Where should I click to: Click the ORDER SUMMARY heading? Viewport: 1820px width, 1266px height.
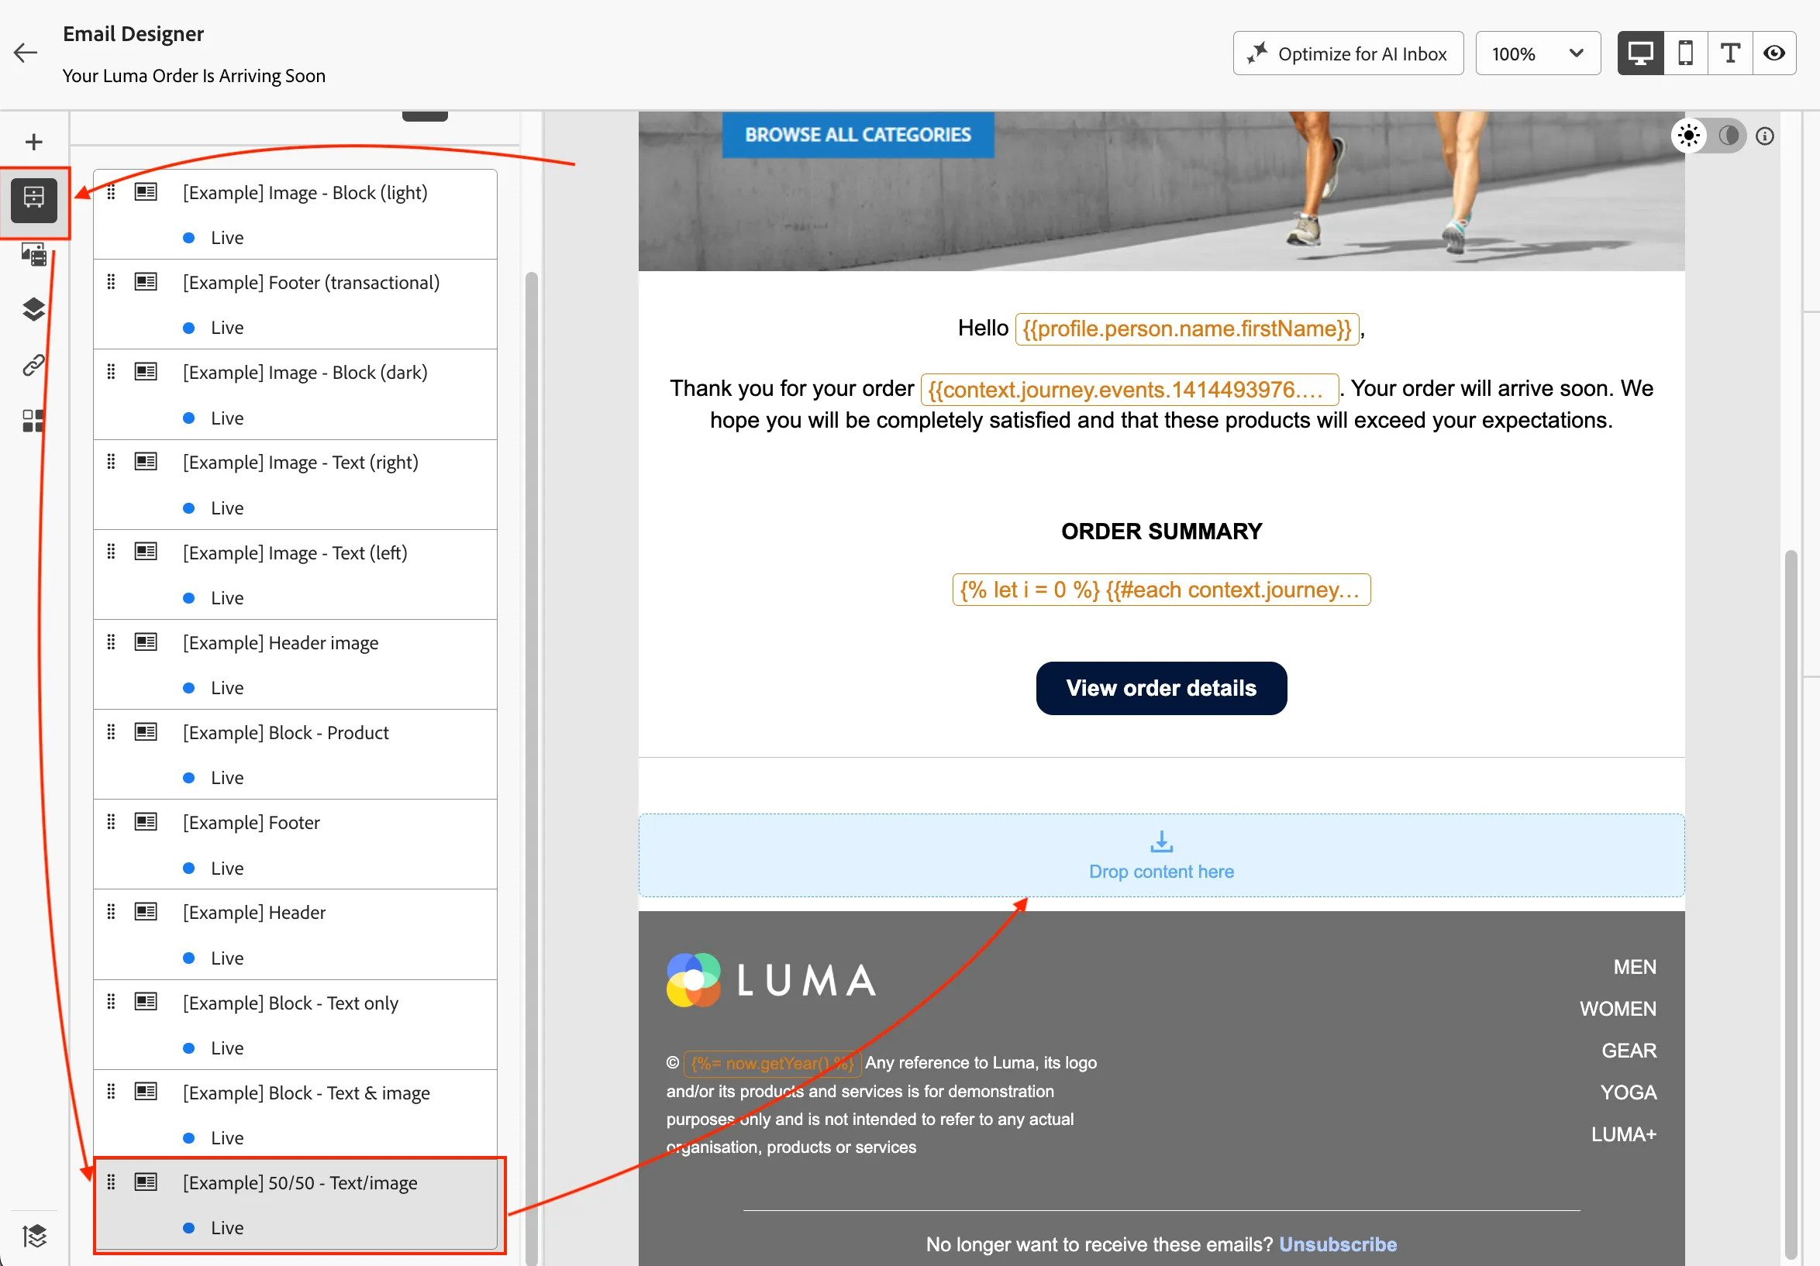pos(1161,532)
